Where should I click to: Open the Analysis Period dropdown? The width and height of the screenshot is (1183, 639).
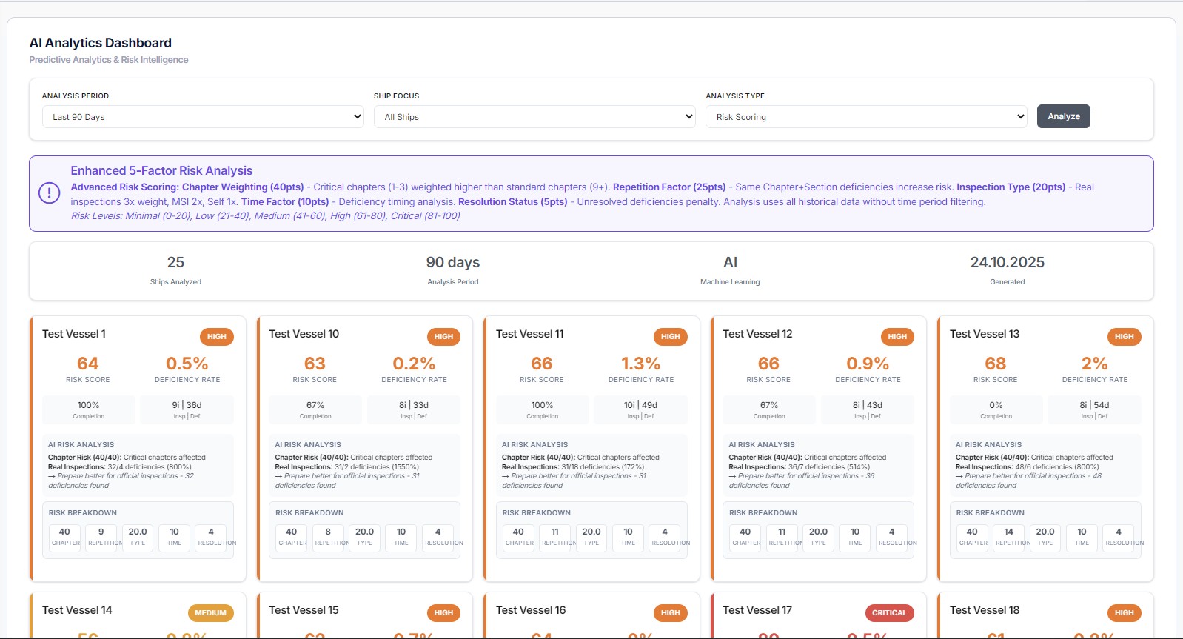203,117
